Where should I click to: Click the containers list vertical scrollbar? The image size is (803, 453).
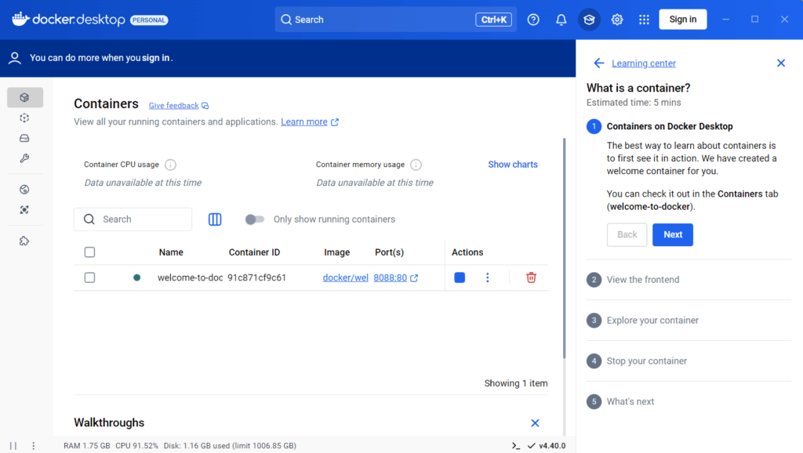(565, 248)
